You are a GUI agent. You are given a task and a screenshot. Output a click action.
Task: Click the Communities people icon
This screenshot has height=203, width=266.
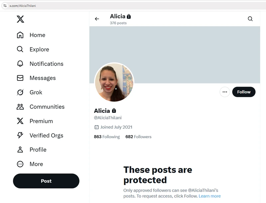tap(20, 106)
